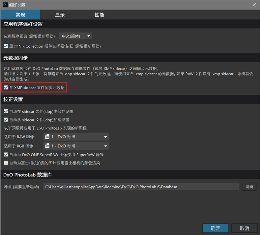This screenshot has width=260, height=235.
Task: Click the DxO PhotoLab 数据库 section header
Action: point(28,175)
